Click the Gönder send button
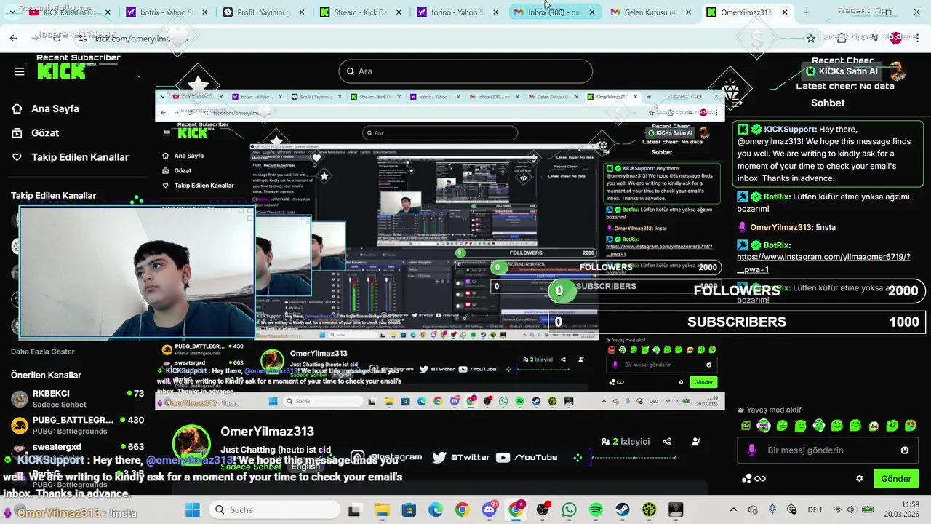The image size is (931, 524). 895,479
